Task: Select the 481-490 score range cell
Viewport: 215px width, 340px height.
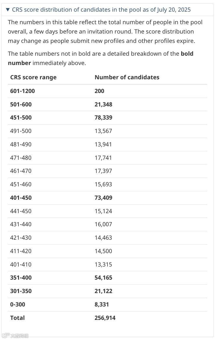Action: pos(21,144)
